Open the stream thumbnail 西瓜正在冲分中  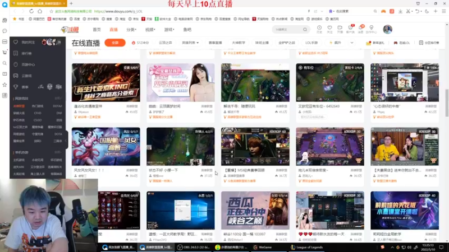[x=255, y=211]
